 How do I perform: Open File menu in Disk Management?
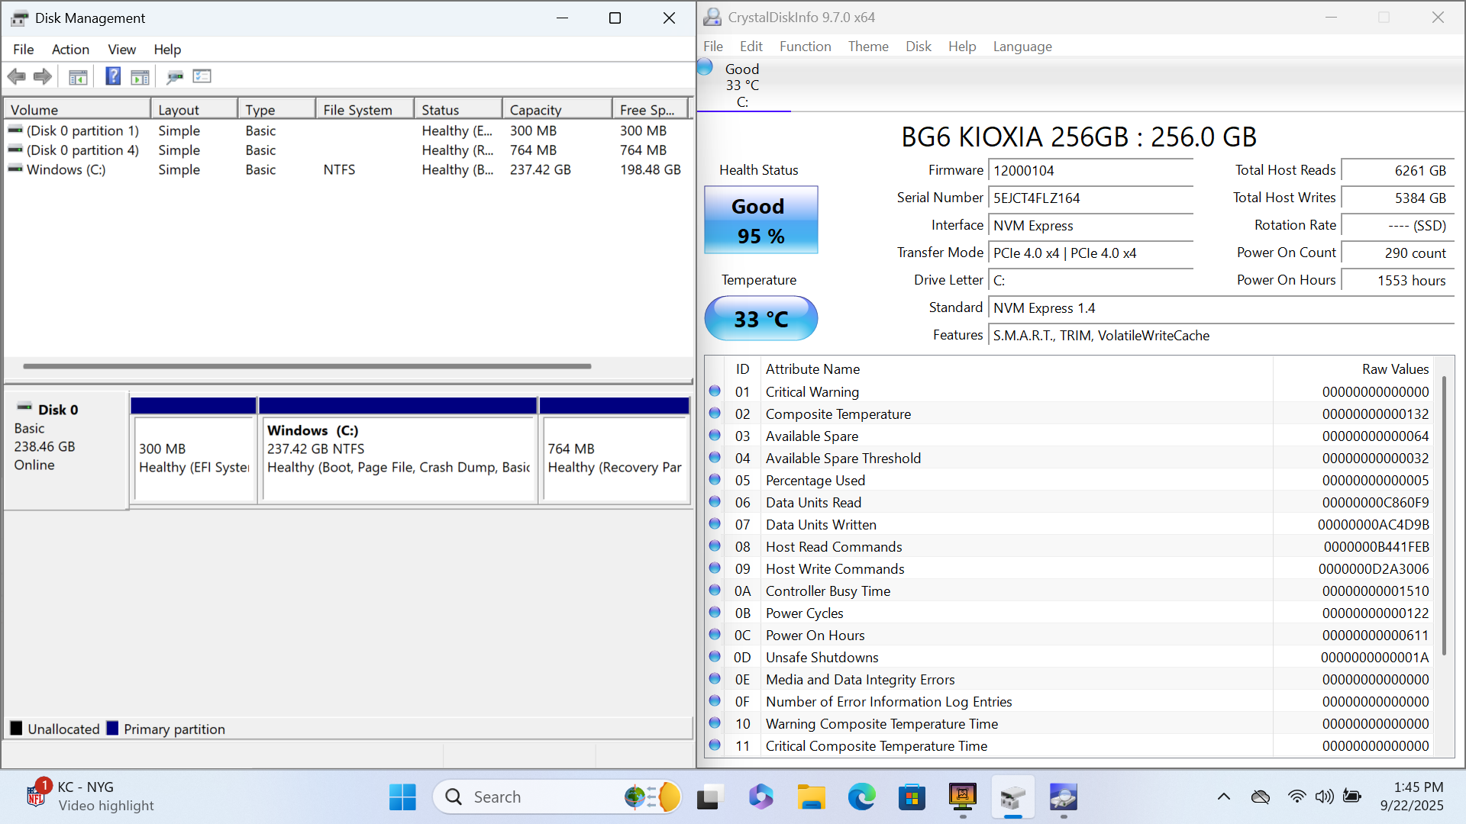click(x=23, y=50)
